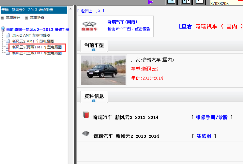Click 查看 奇瑞汽车 (国内) heading link
This screenshot has height=164, width=243.
[211, 26]
